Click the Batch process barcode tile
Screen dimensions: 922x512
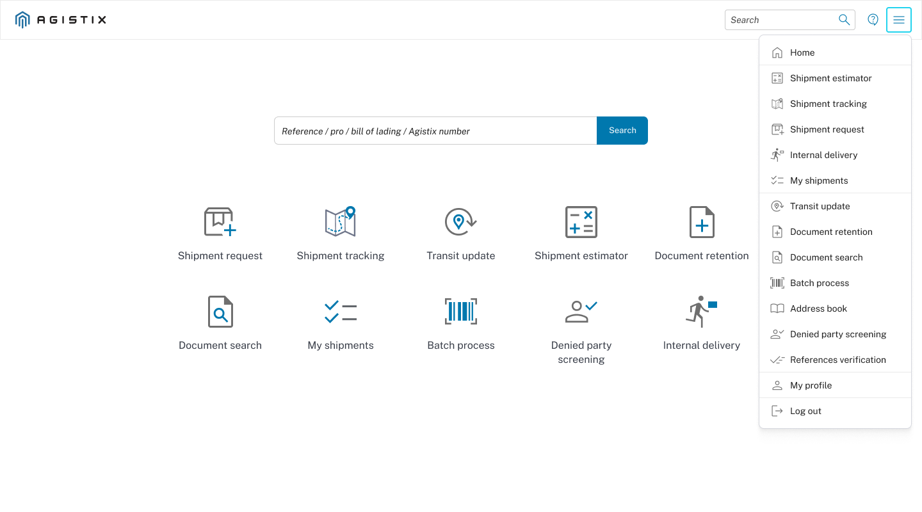click(x=461, y=312)
